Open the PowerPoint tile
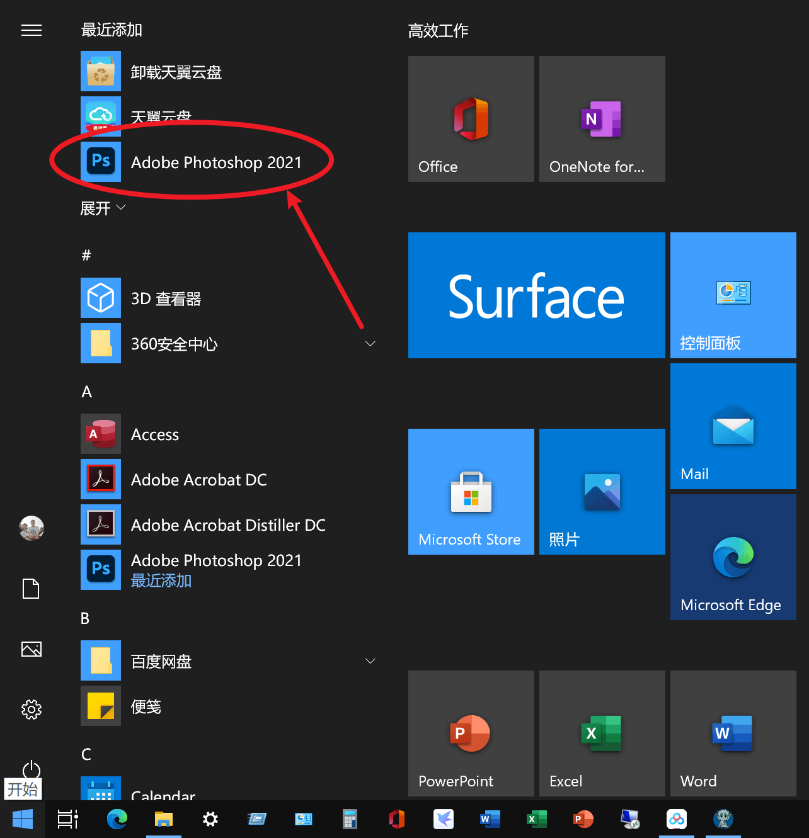Image resolution: width=809 pixels, height=838 pixels. pos(471,733)
